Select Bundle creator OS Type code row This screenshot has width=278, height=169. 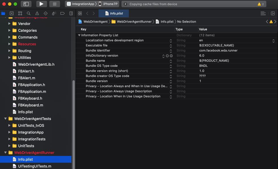[177, 76]
